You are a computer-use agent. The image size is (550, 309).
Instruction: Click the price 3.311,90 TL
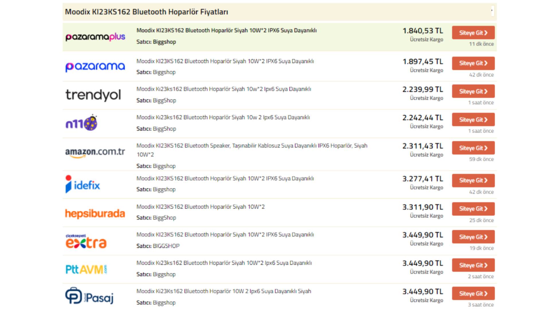point(423,207)
